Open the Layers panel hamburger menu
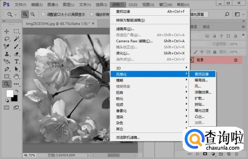Image resolution: width=248 pixels, height=159 pixels. click(243, 27)
